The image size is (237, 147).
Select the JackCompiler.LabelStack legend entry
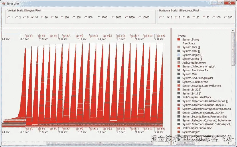coord(197,97)
